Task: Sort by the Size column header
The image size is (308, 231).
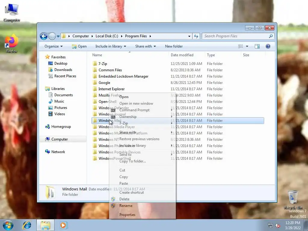Action: pos(246,55)
